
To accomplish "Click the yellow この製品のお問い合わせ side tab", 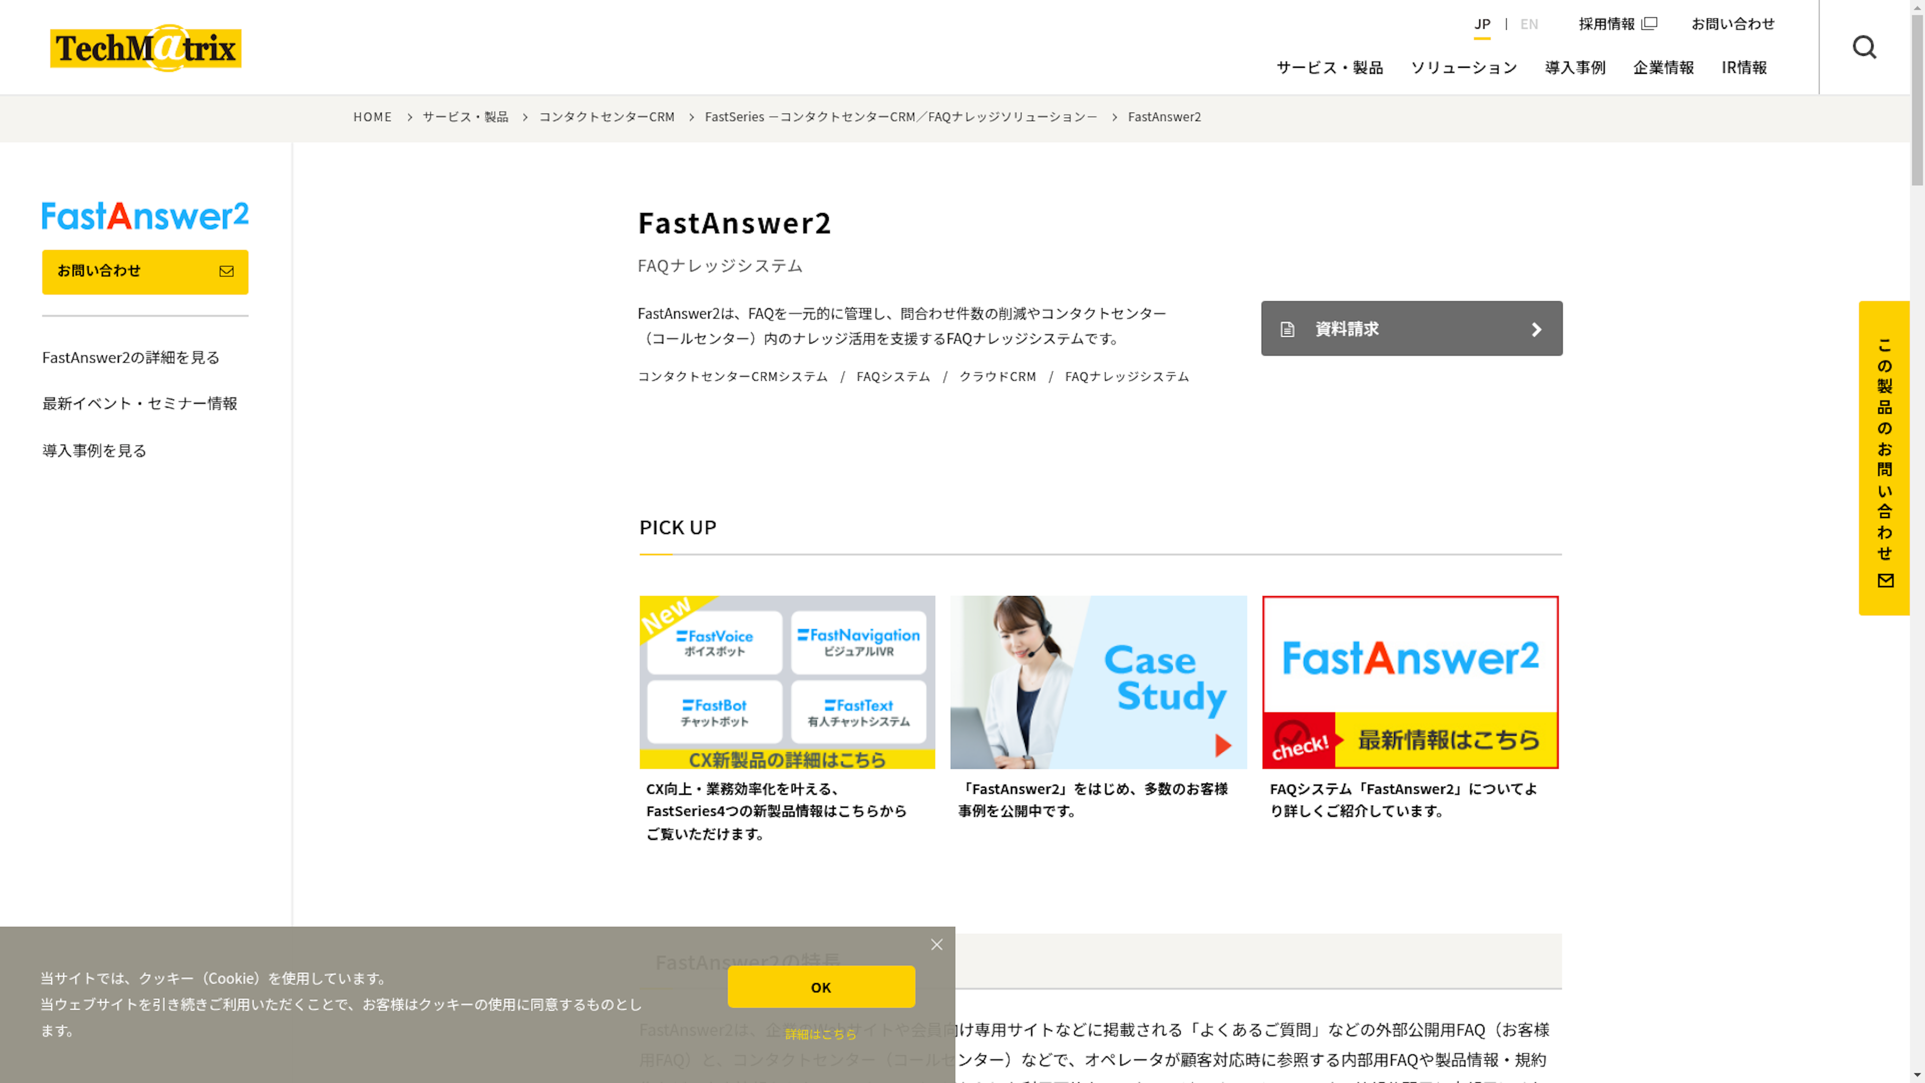I will (x=1884, y=458).
